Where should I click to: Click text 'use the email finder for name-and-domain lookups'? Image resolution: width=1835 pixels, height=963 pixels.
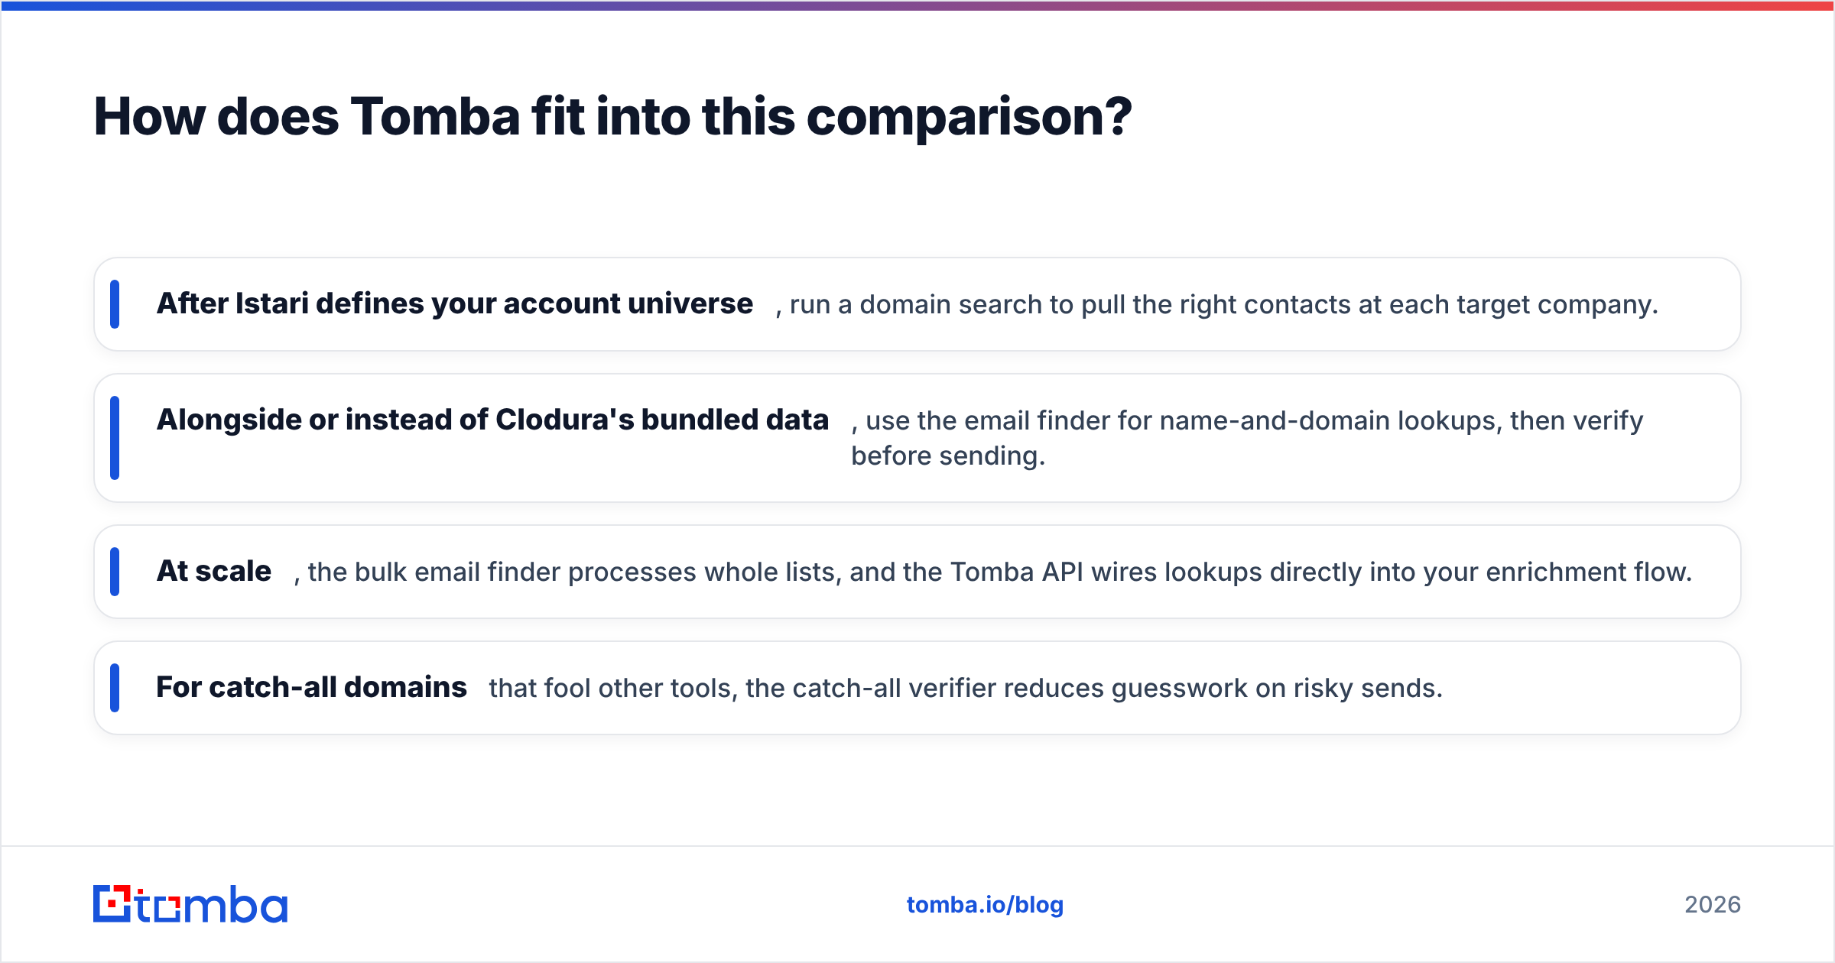pyautogui.click(x=1180, y=420)
